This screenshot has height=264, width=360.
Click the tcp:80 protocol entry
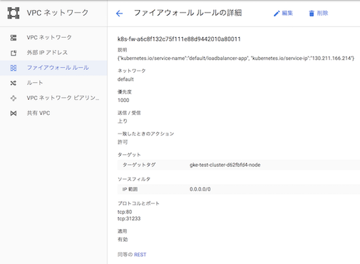(125, 212)
